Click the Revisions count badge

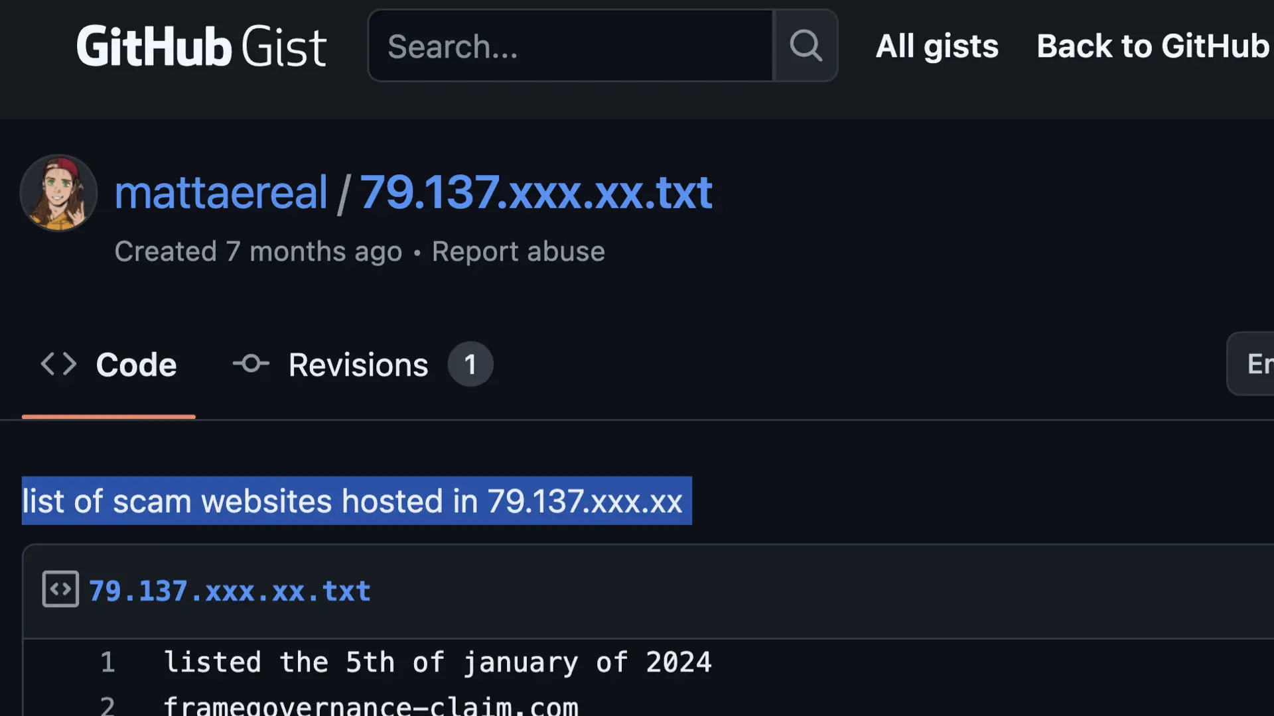(x=470, y=364)
